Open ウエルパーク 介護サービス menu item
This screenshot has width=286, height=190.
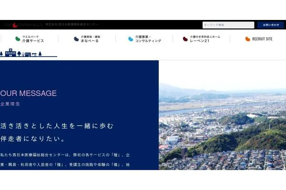(x=30, y=39)
